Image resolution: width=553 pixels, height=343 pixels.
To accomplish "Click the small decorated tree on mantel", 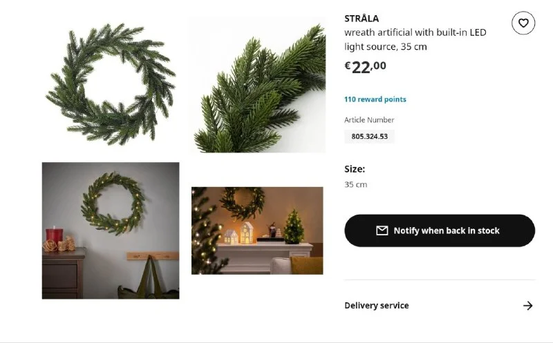I will coord(293,228).
